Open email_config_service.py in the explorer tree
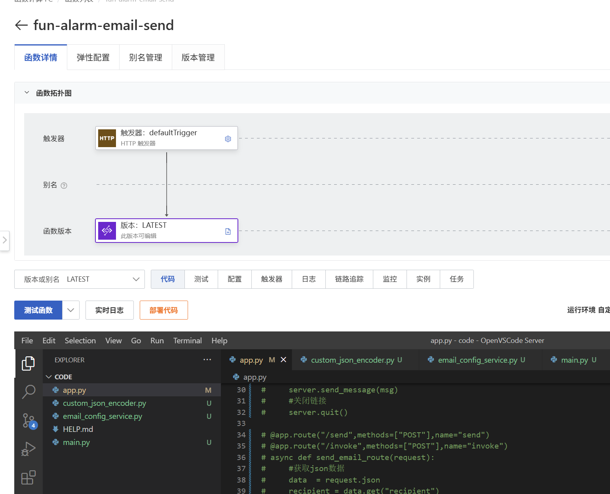Image resolution: width=610 pixels, height=494 pixels. tap(132, 416)
